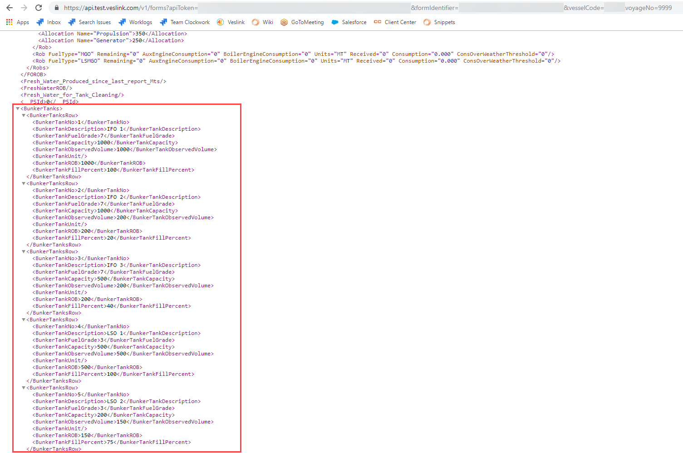Open the Apps grid icon
Image resolution: width=683 pixels, height=453 pixels.
9,22
